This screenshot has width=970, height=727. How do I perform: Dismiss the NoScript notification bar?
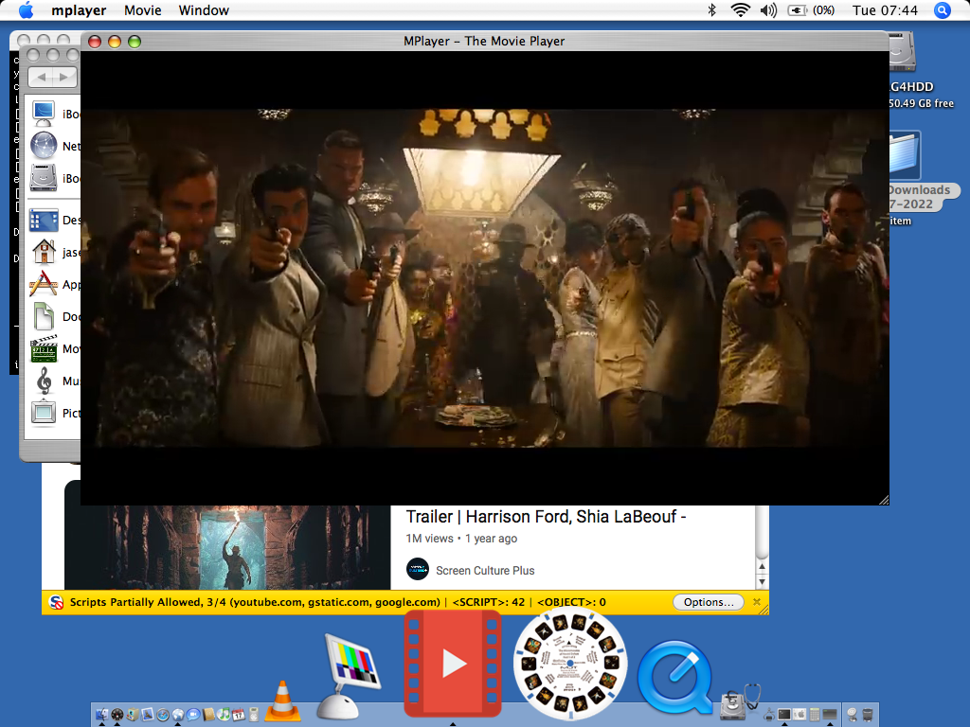757,602
